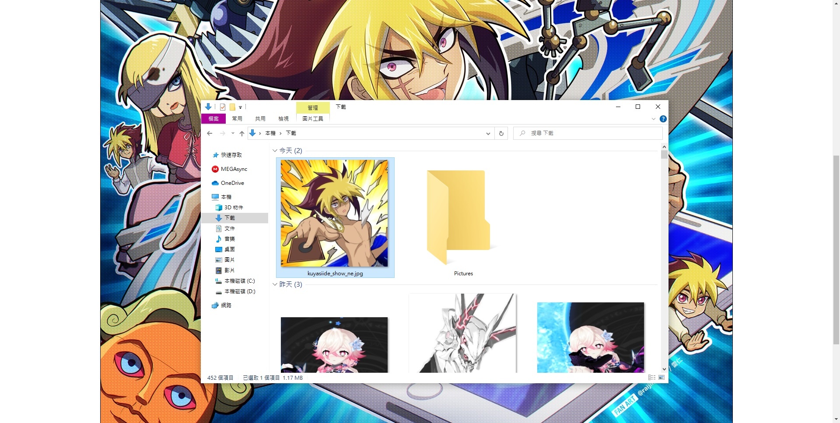
Task: Go up one folder level
Action: tap(242, 133)
